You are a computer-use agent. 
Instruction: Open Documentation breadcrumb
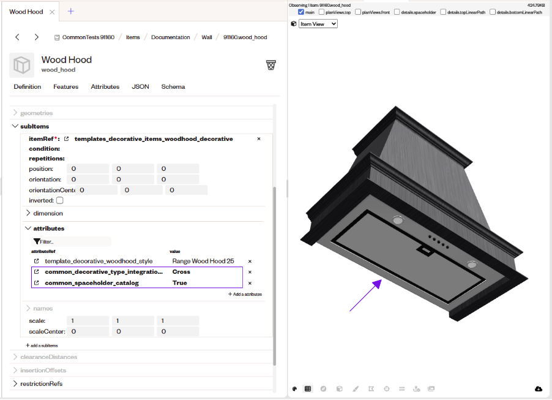pyautogui.click(x=170, y=37)
